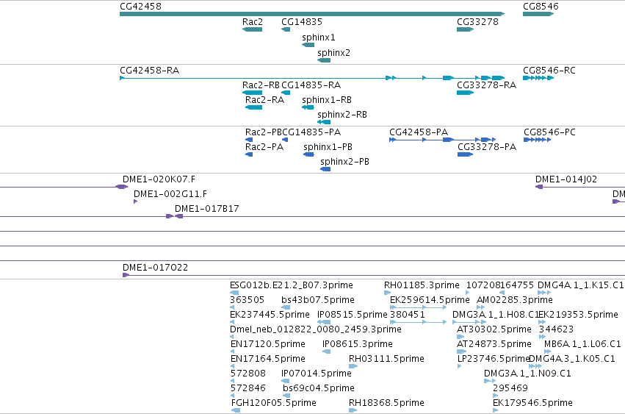
Task: Select the sphinx1 gene label
Action: coord(319,38)
